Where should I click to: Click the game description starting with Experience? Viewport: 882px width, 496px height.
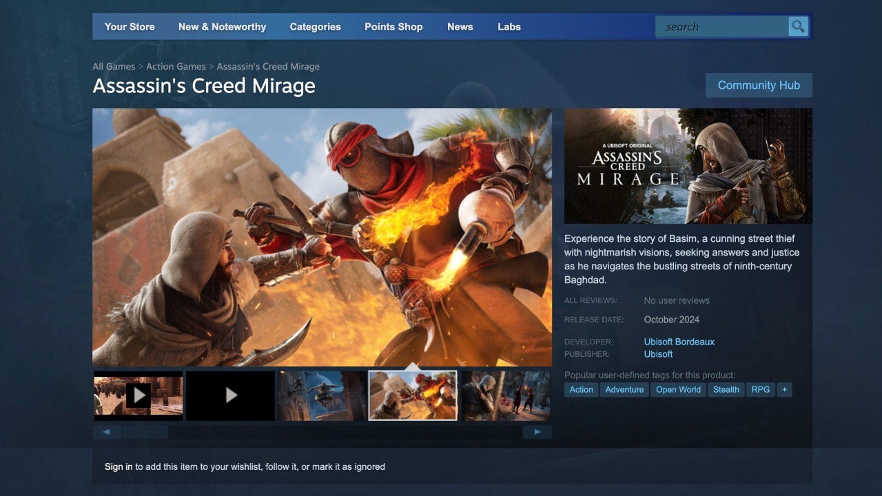[x=682, y=259]
